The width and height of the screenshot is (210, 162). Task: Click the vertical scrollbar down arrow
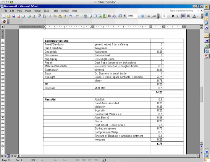201,143
